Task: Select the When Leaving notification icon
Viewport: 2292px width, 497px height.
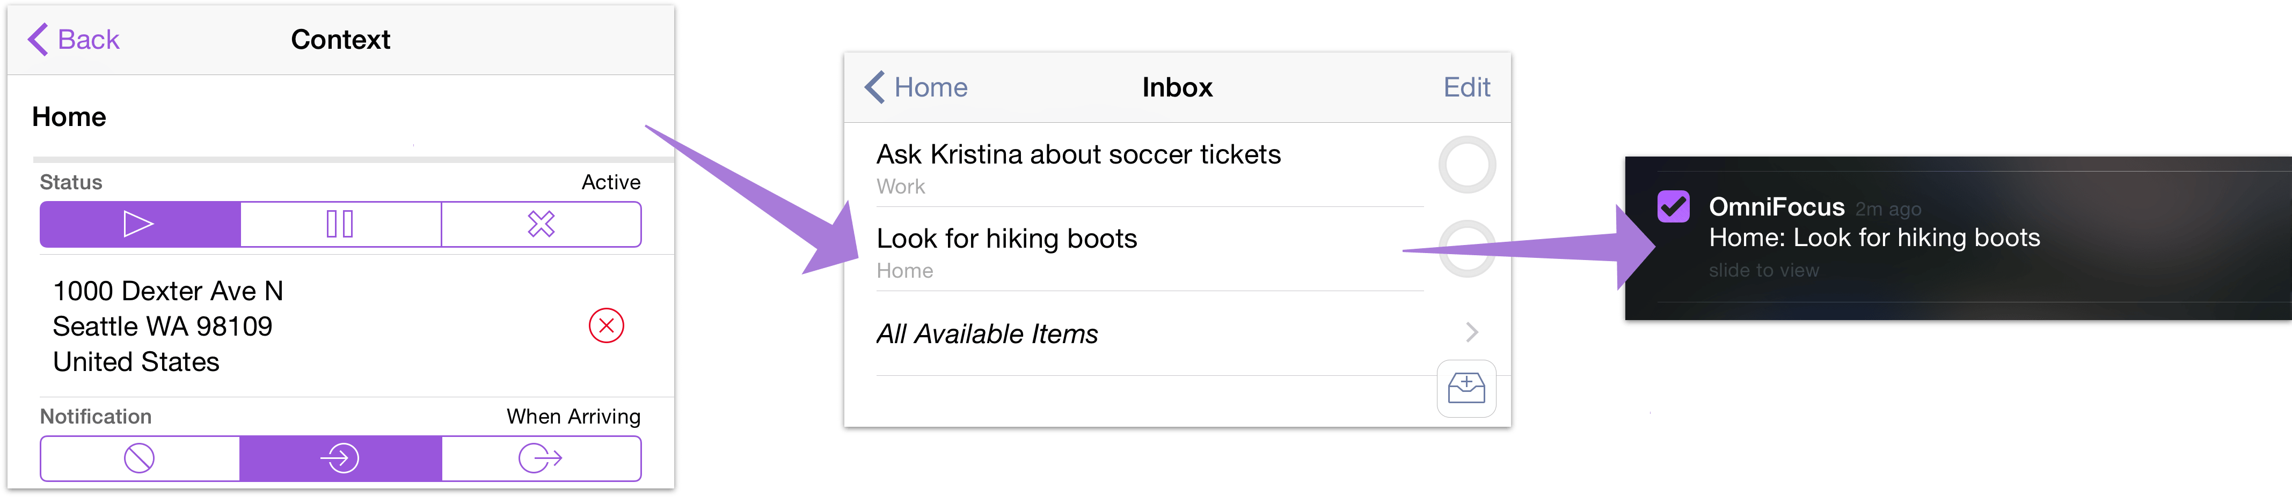Action: pos(541,459)
